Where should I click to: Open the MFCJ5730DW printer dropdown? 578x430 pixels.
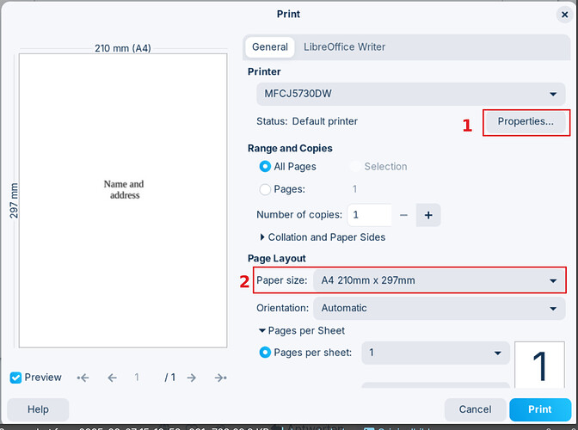tap(410, 94)
